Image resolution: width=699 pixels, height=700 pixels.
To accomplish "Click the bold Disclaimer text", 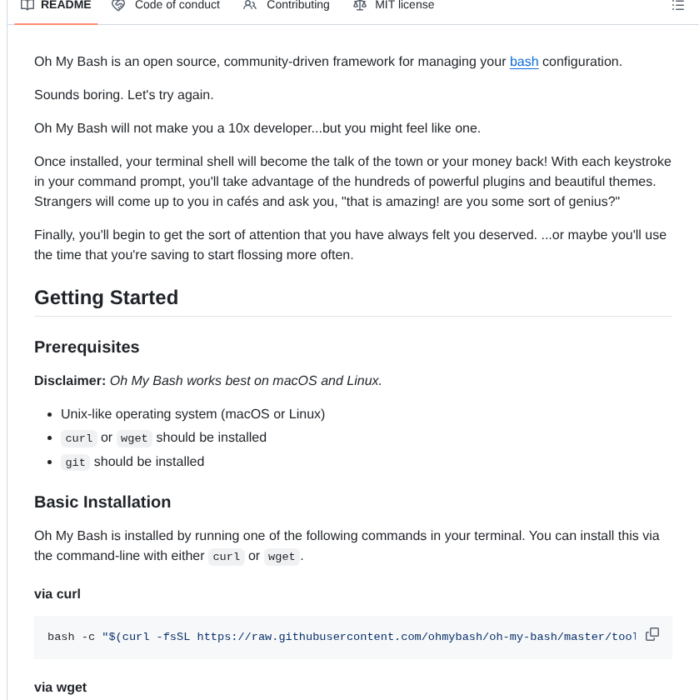I will (x=70, y=381).
